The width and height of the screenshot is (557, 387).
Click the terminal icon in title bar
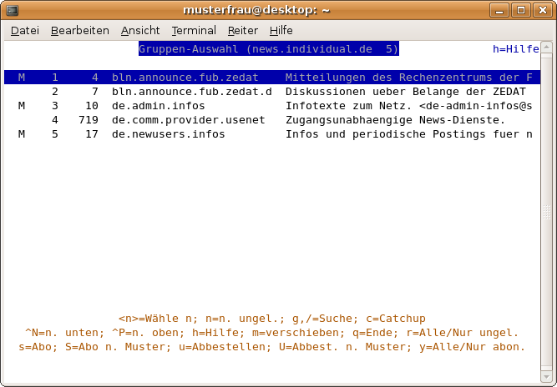12,10
